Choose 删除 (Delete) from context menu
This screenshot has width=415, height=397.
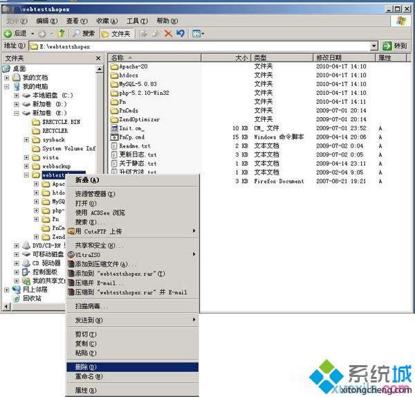click(x=86, y=367)
